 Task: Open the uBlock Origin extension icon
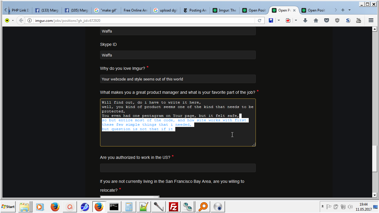tap(337, 20)
